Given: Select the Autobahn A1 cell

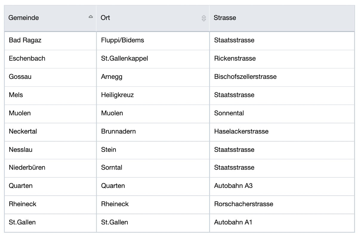Looking at the screenshot, I should tap(233, 222).
